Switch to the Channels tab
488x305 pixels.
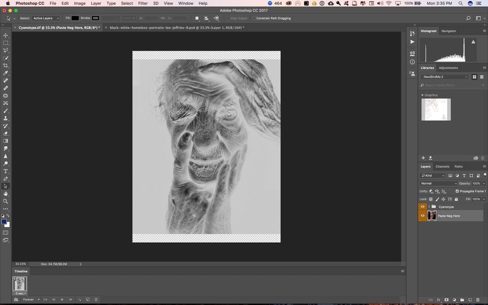click(442, 167)
